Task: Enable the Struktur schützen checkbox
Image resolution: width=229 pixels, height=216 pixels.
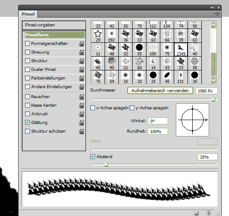Action: pyautogui.click(x=27, y=131)
